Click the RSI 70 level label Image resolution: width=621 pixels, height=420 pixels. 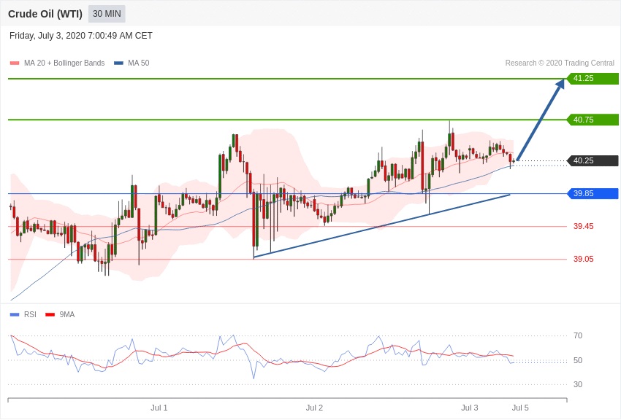[x=578, y=335]
